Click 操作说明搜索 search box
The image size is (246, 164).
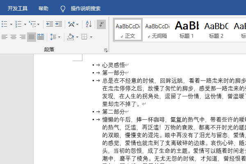pos(86,8)
